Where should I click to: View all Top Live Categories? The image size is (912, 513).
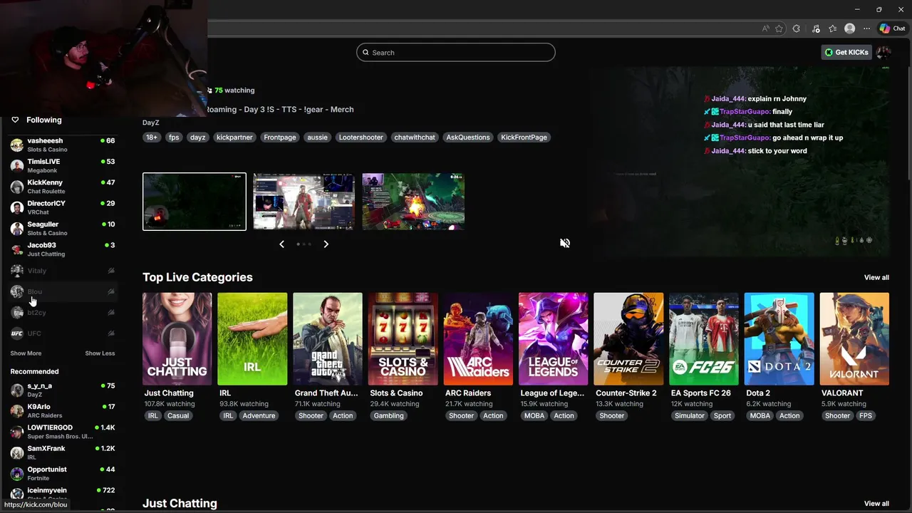point(876,277)
